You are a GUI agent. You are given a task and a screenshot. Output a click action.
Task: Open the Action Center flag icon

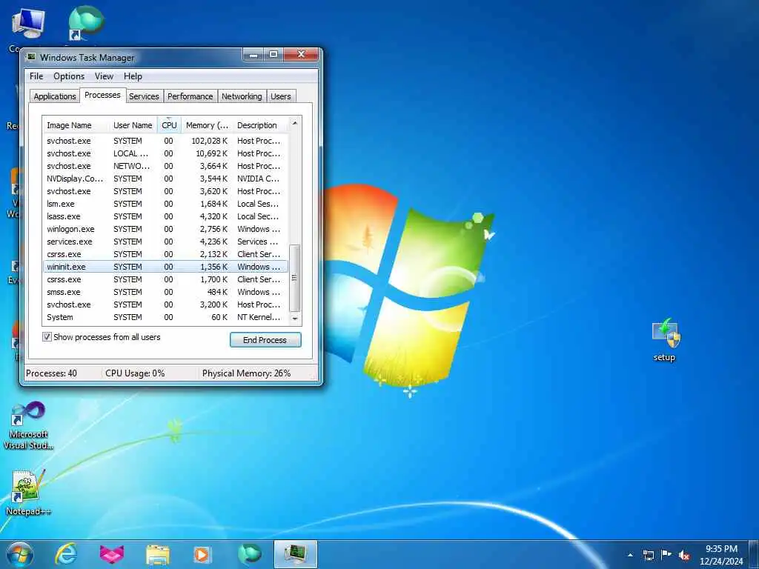coord(666,554)
